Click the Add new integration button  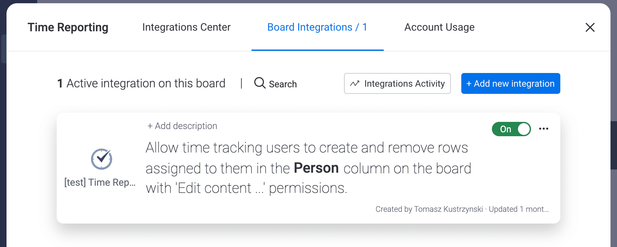click(x=510, y=83)
